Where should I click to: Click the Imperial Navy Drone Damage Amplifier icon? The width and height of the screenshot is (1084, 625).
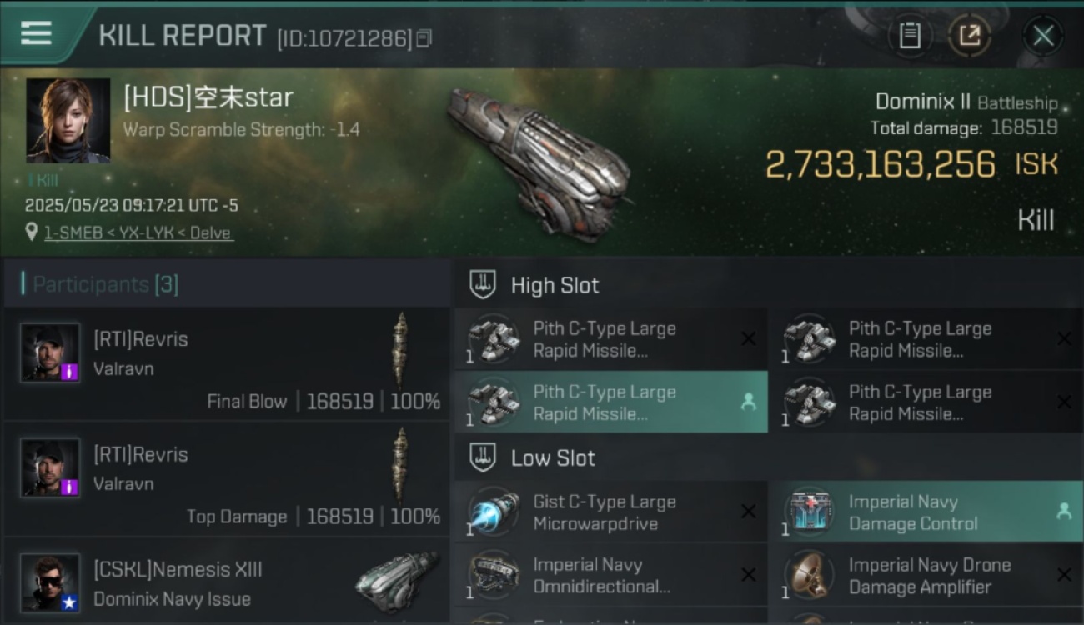[x=809, y=575]
